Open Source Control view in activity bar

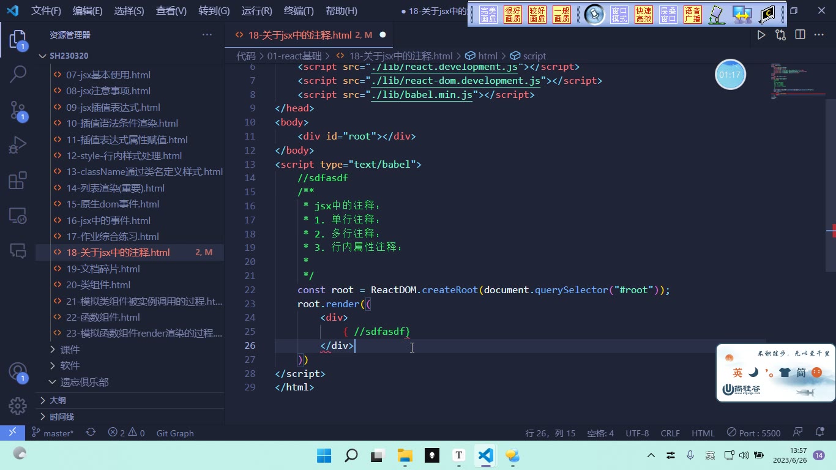pyautogui.click(x=18, y=110)
